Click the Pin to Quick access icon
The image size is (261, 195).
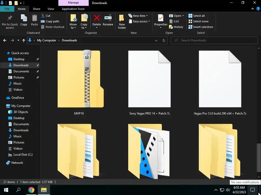coord(10,22)
